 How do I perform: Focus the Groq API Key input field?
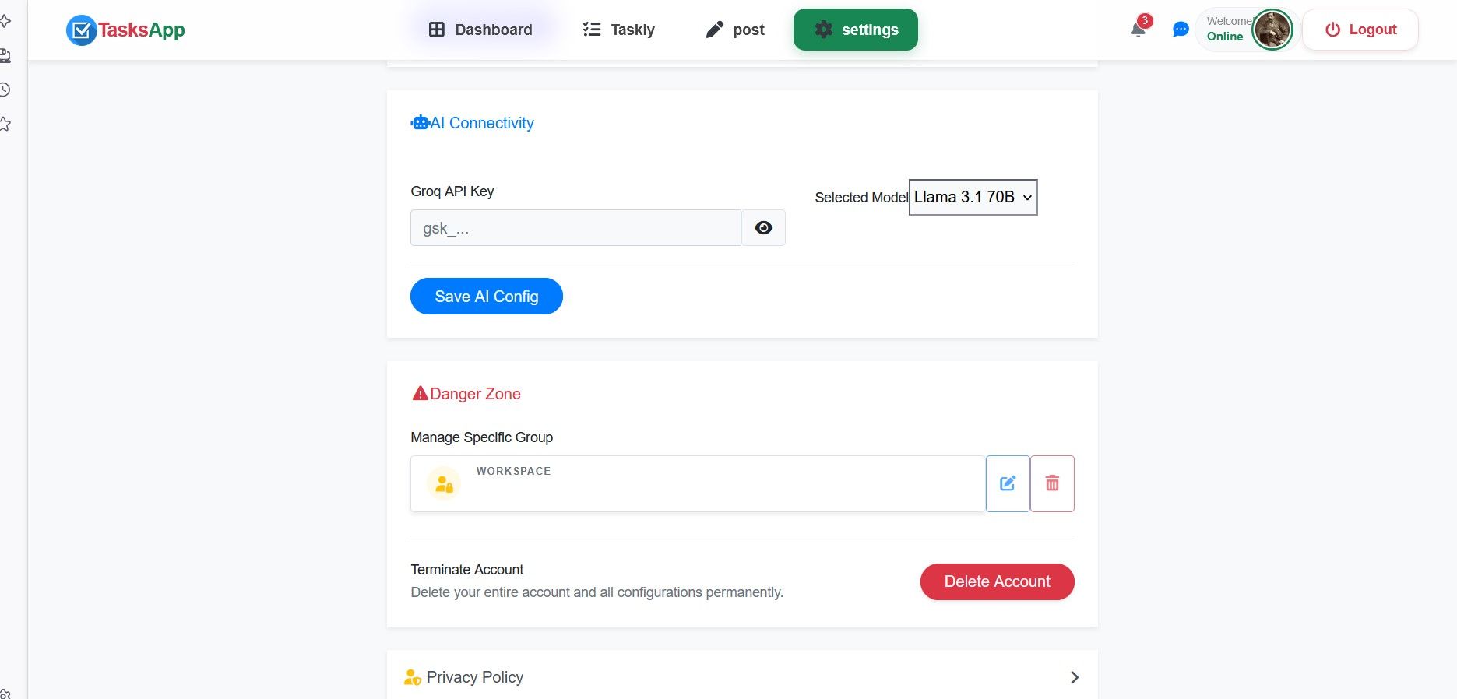[x=575, y=228]
